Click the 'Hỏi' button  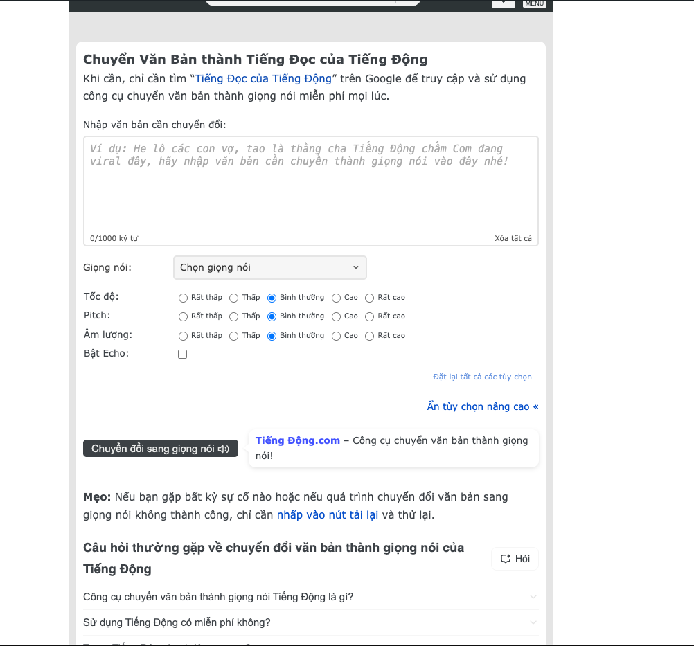tap(515, 559)
